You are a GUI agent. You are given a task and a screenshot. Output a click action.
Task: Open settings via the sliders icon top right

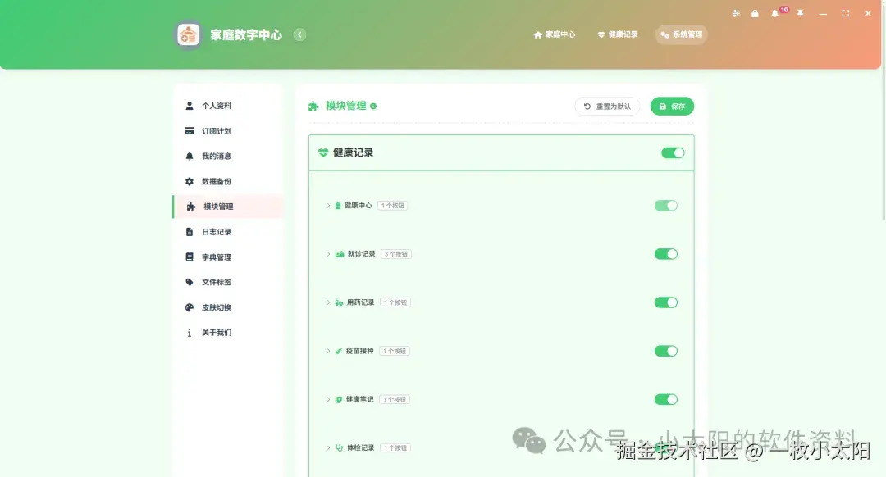coord(736,13)
